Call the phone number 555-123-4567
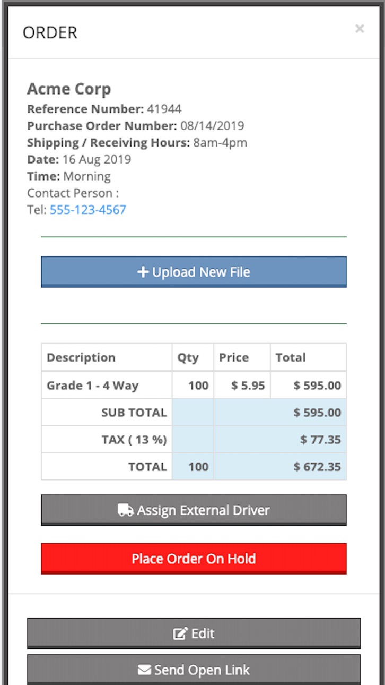 pos(88,210)
